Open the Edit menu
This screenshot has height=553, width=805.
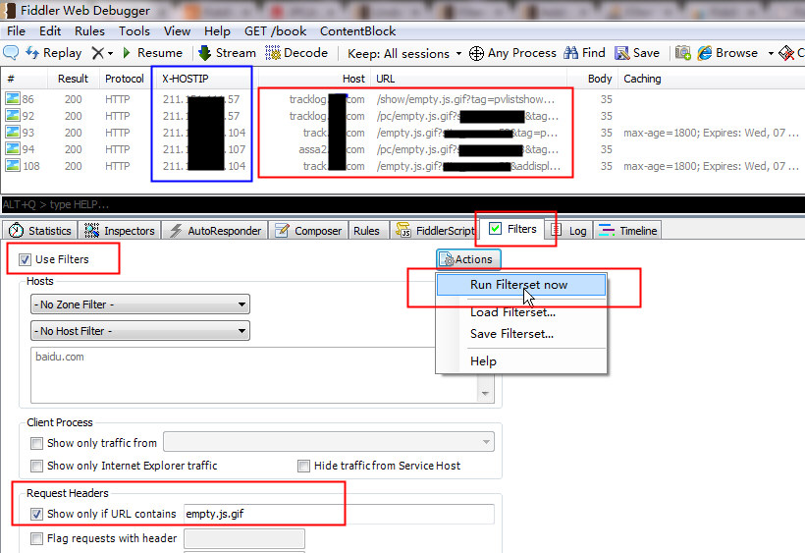[50, 31]
